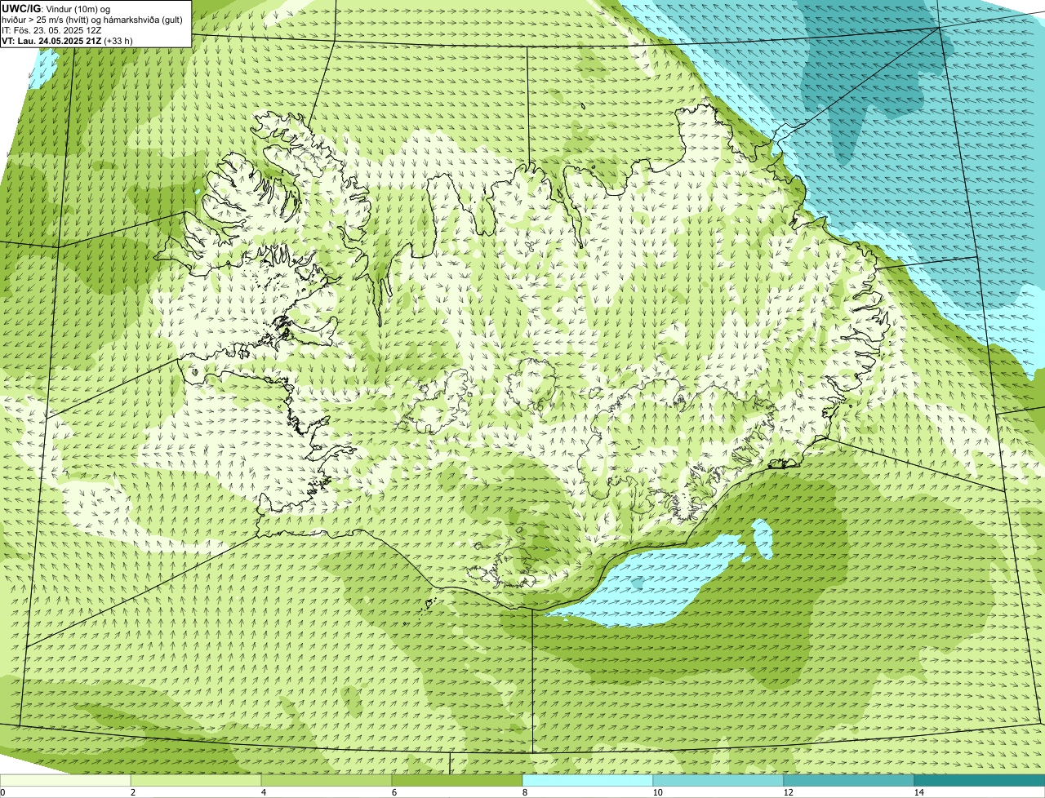Click the palest 0–2 m/s color scale segment
This screenshot has height=798, width=1045.
[65, 780]
